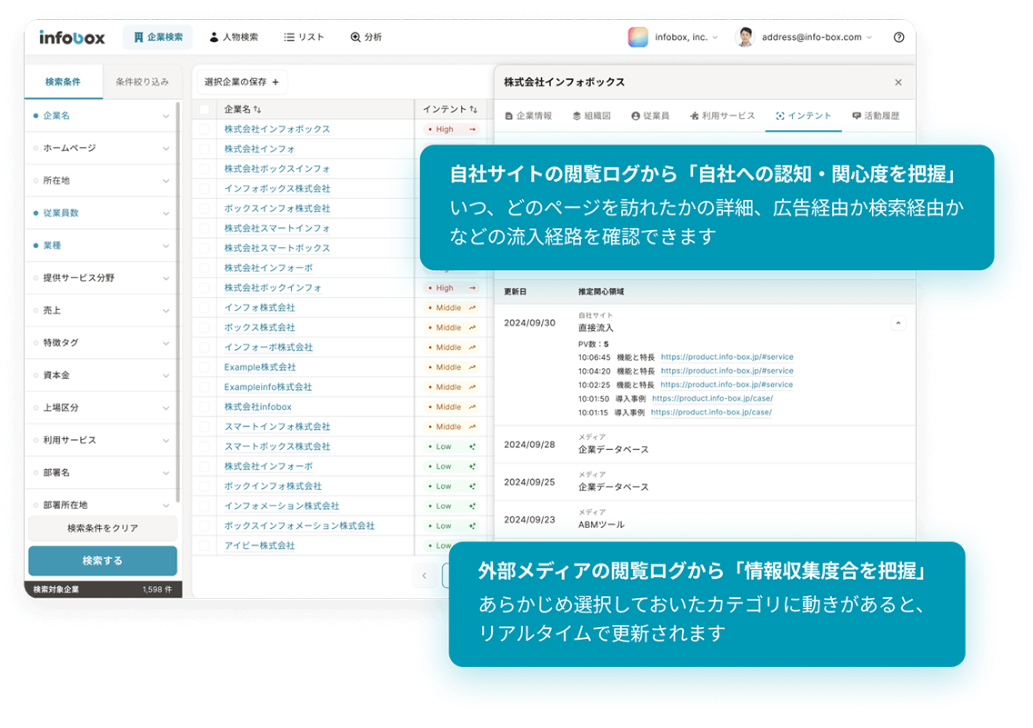Check the 株式会社インフォボックス row checkbox
The width and height of the screenshot is (1033, 728).
coord(205,129)
